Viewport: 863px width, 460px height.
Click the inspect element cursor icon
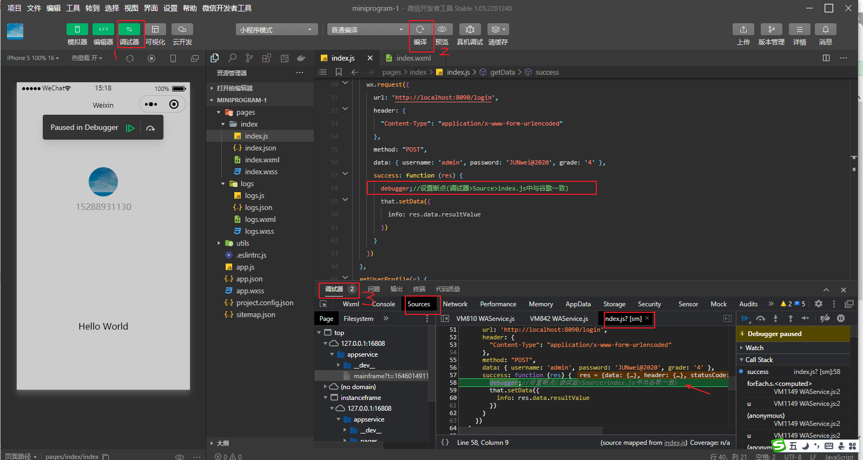tap(324, 304)
